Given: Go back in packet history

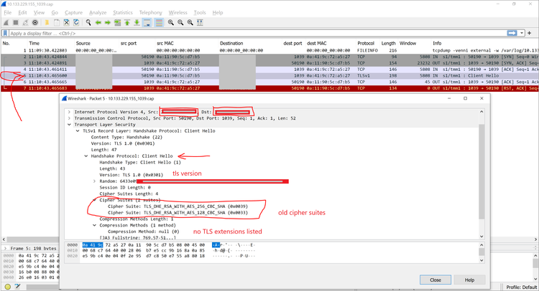Looking at the screenshot, I should coord(98,22).
